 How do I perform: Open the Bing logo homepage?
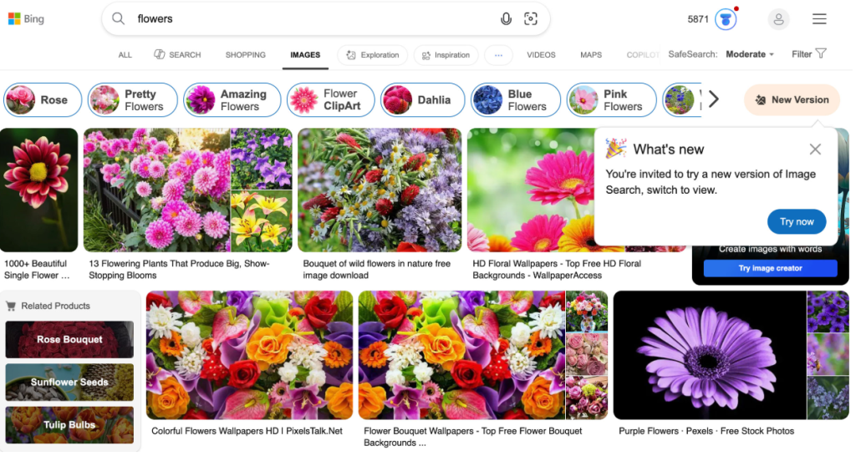coord(26,19)
